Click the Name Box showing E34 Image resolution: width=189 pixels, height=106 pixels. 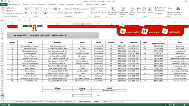coord(6,20)
